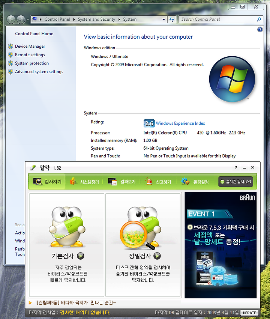Close the ALYac window
The height and width of the screenshot is (319, 270).
coord(253,167)
